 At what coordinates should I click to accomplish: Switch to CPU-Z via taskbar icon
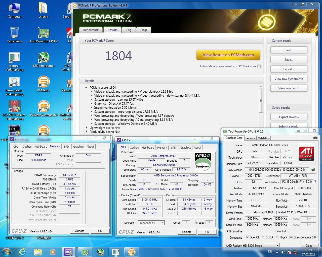pos(69,252)
